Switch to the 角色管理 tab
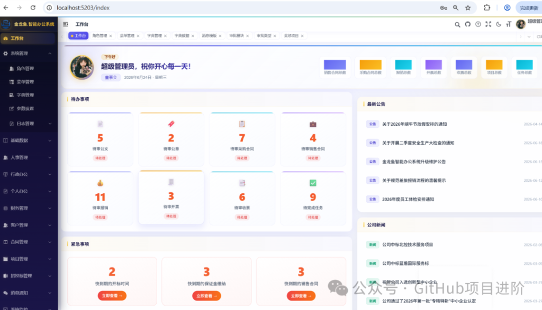 click(x=100, y=36)
